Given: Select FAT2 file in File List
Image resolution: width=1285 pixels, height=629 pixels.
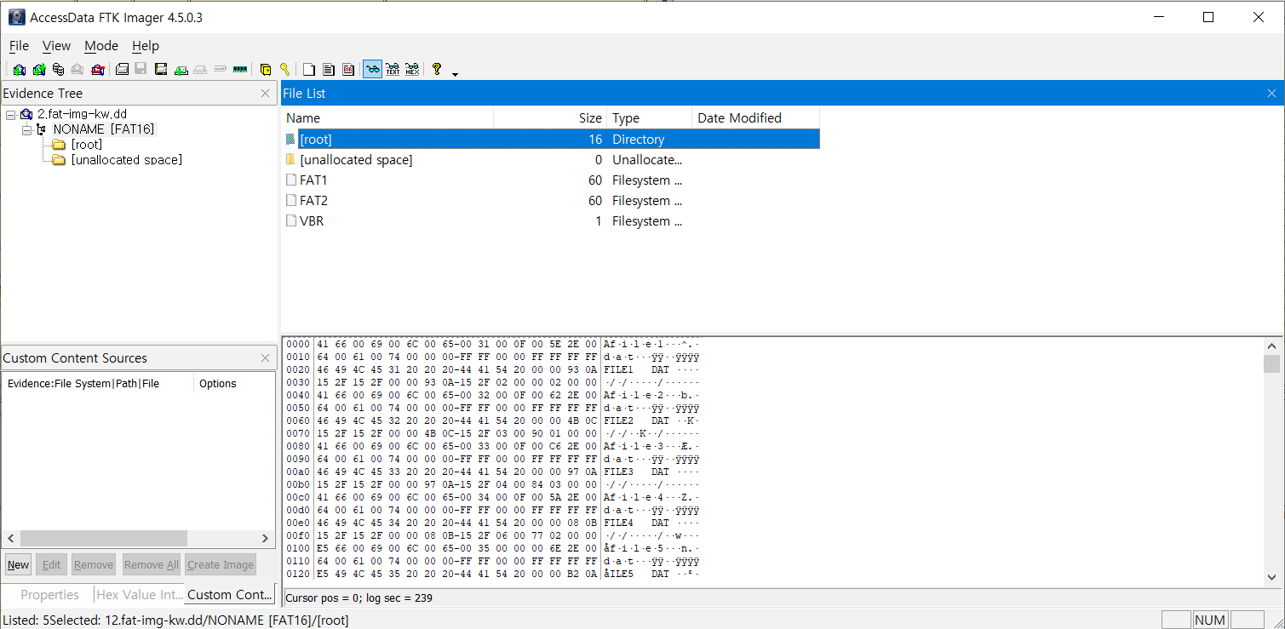Looking at the screenshot, I should (x=550, y=201).
